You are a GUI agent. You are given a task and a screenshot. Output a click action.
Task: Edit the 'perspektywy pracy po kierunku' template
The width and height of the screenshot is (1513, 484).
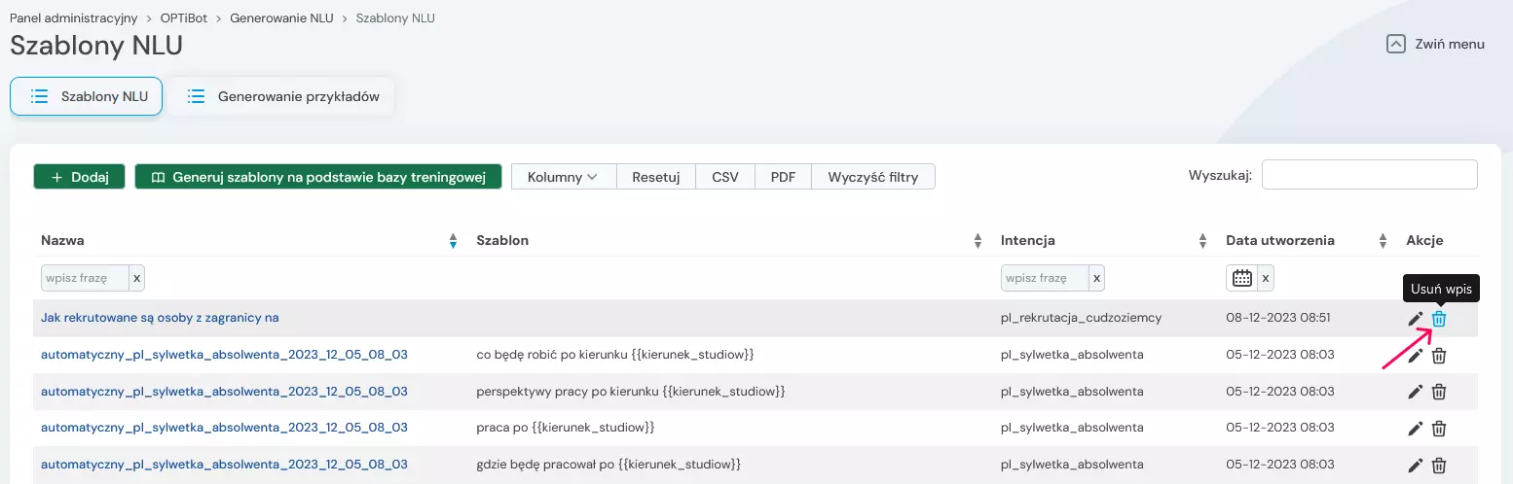pyautogui.click(x=1415, y=392)
